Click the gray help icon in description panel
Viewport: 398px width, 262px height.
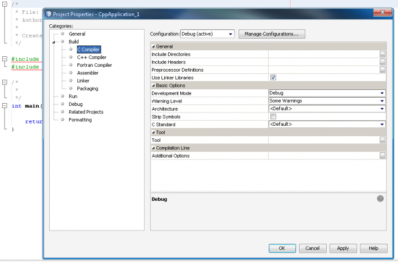(380, 199)
